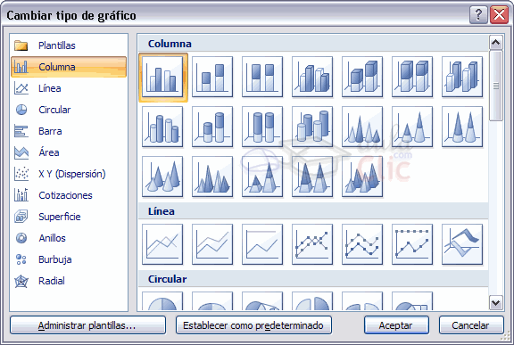The height and width of the screenshot is (345, 514).
Task: Pick the 100% stacked line chart
Action: coord(262,244)
